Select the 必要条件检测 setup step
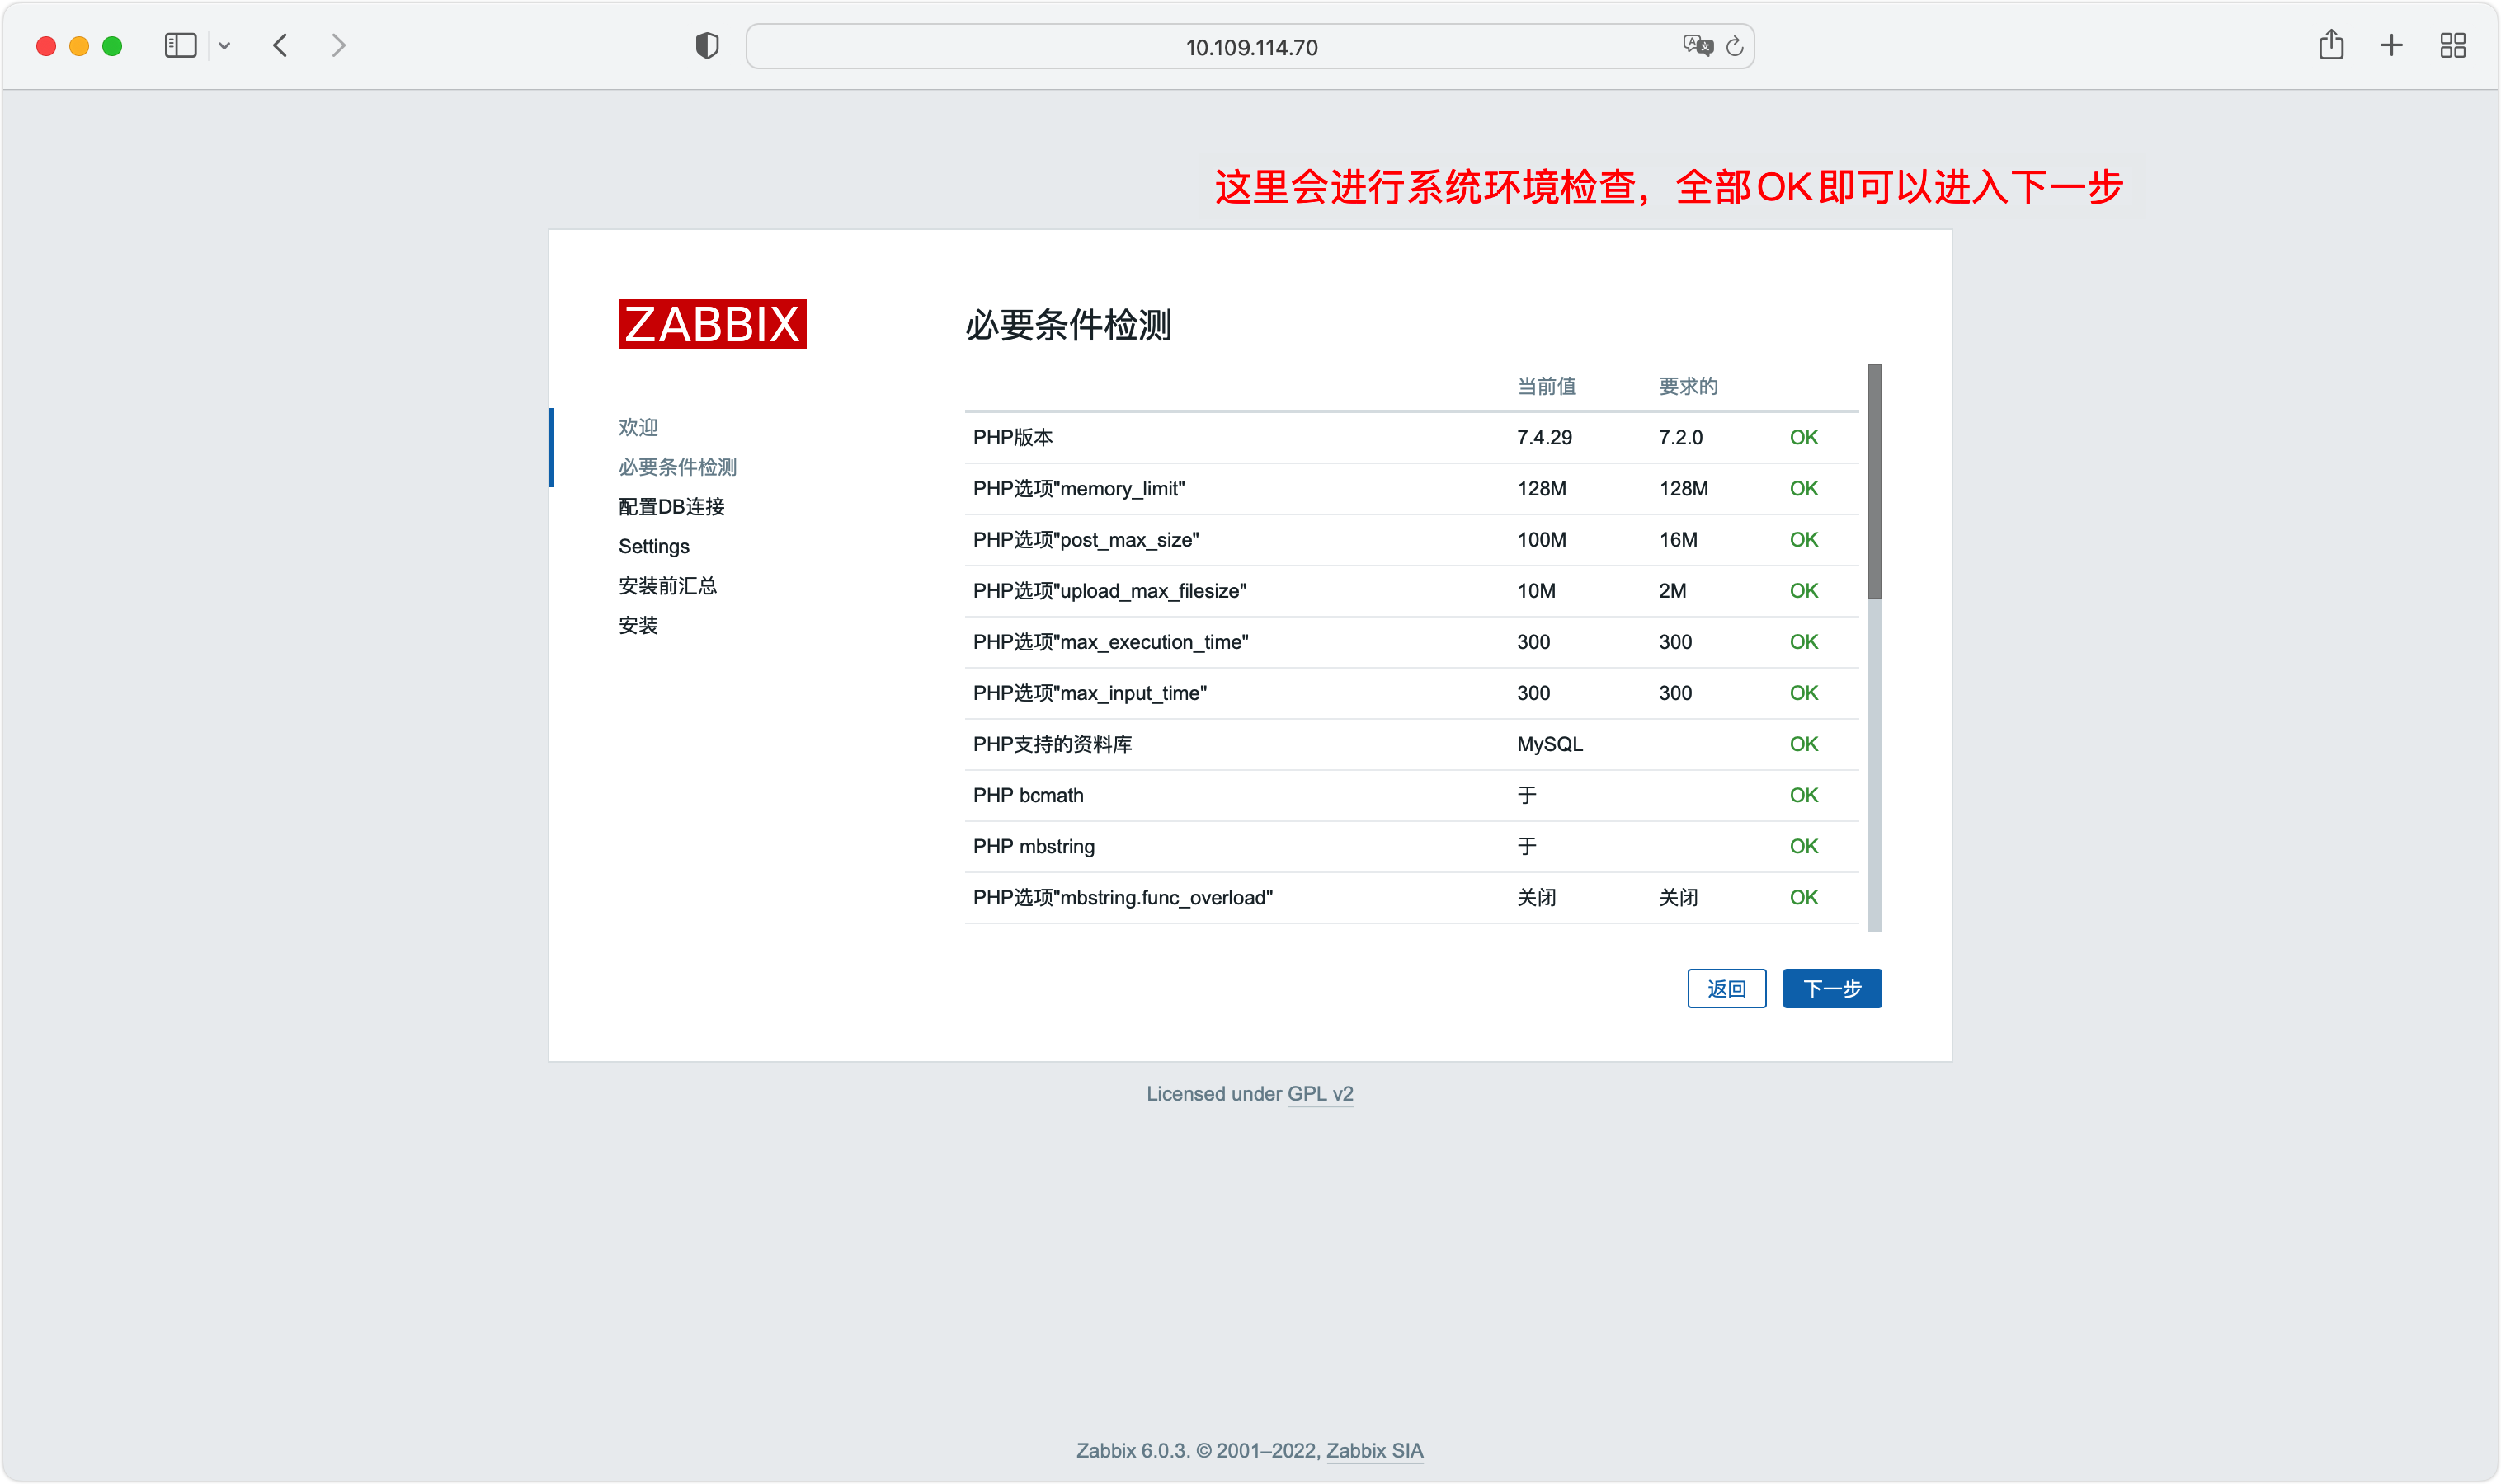The height and width of the screenshot is (1484, 2501). (x=677, y=467)
